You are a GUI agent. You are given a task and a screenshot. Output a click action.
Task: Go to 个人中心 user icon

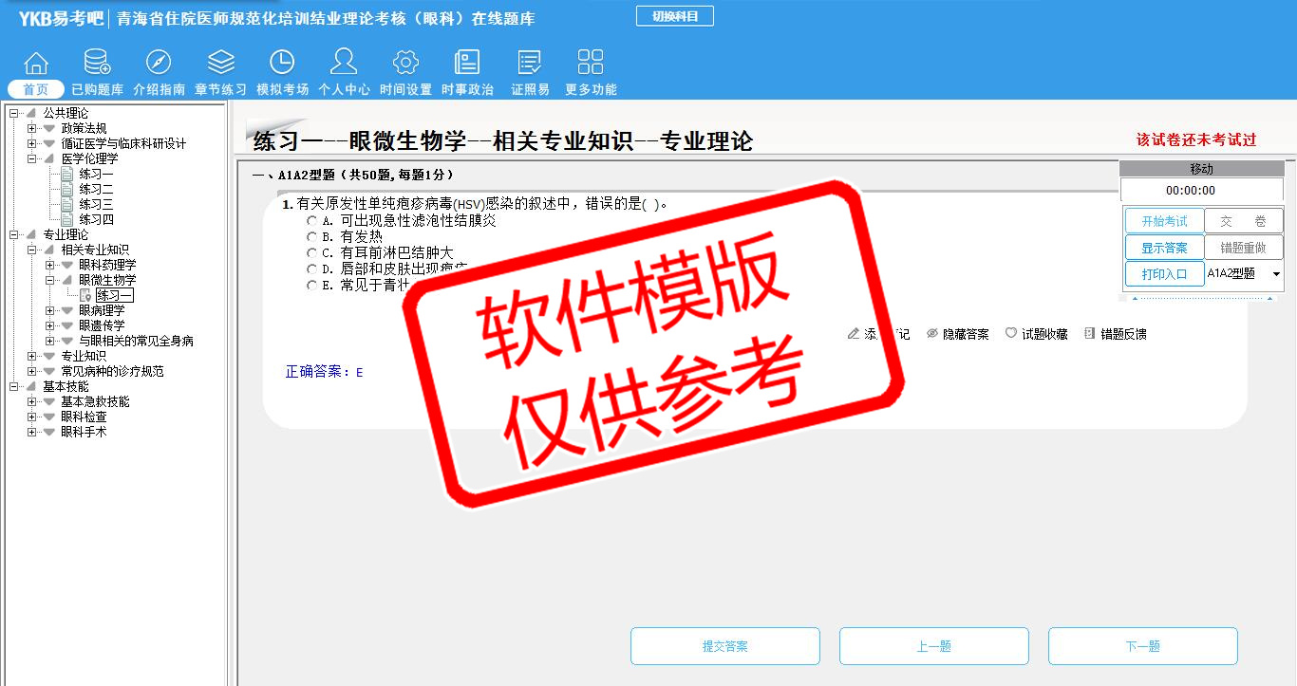tap(344, 64)
